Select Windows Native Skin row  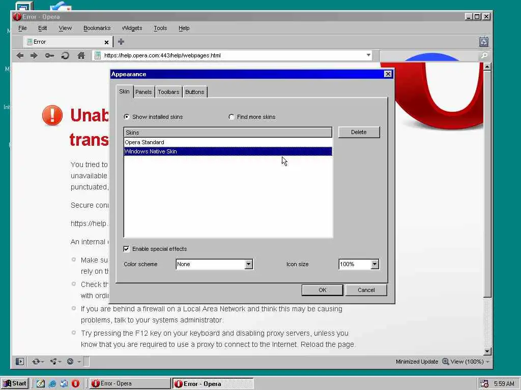pyautogui.click(x=228, y=151)
